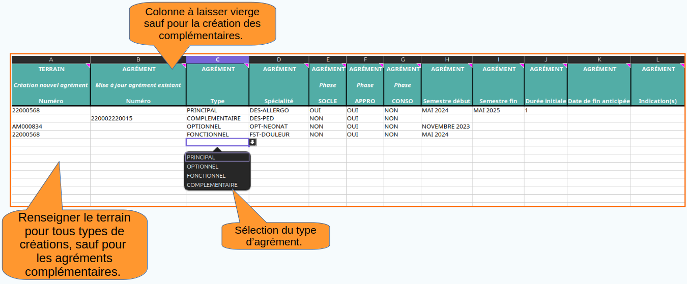Select the NOVEMBRE 2023 semester cell

click(x=446, y=127)
